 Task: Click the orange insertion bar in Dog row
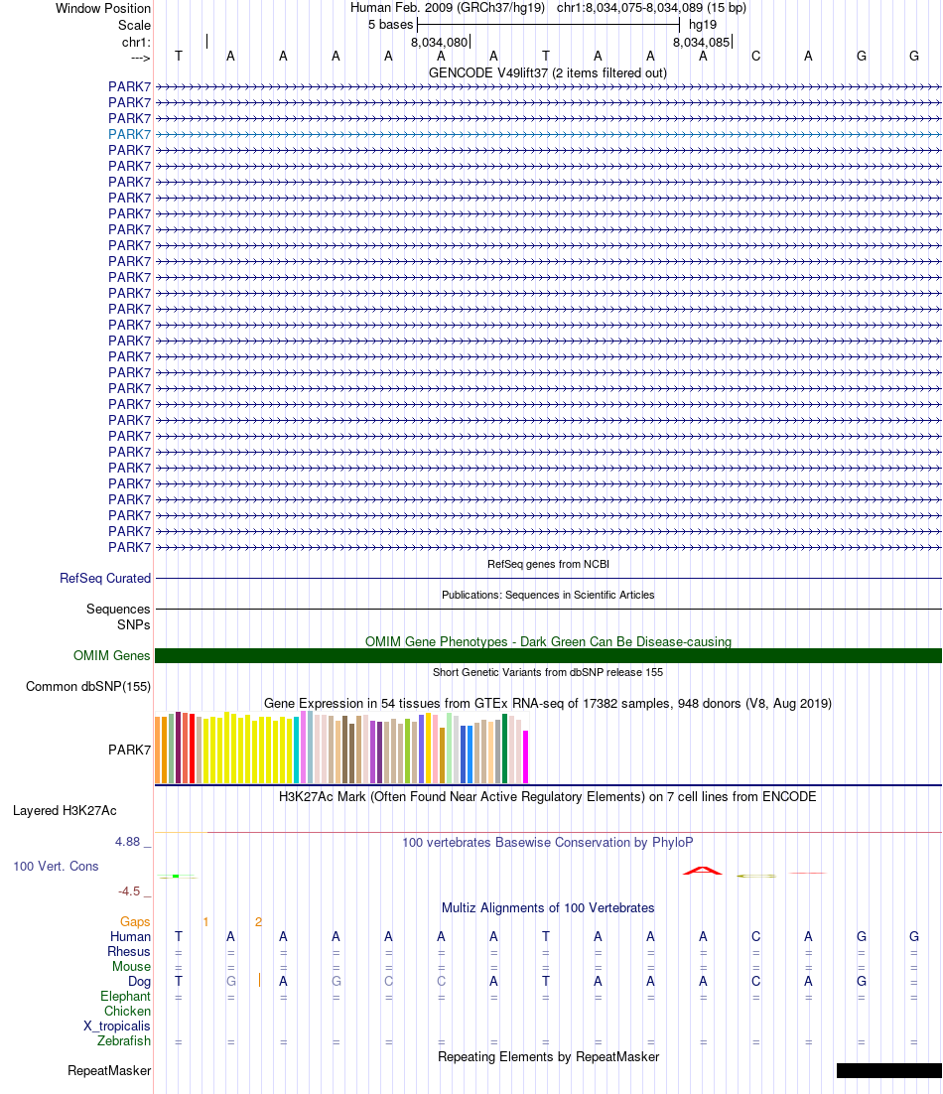[259, 980]
